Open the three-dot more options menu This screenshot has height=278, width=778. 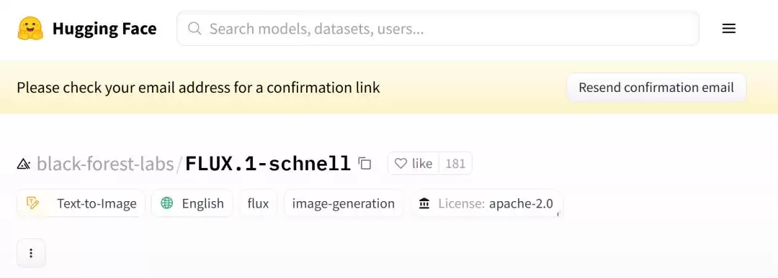click(x=31, y=254)
